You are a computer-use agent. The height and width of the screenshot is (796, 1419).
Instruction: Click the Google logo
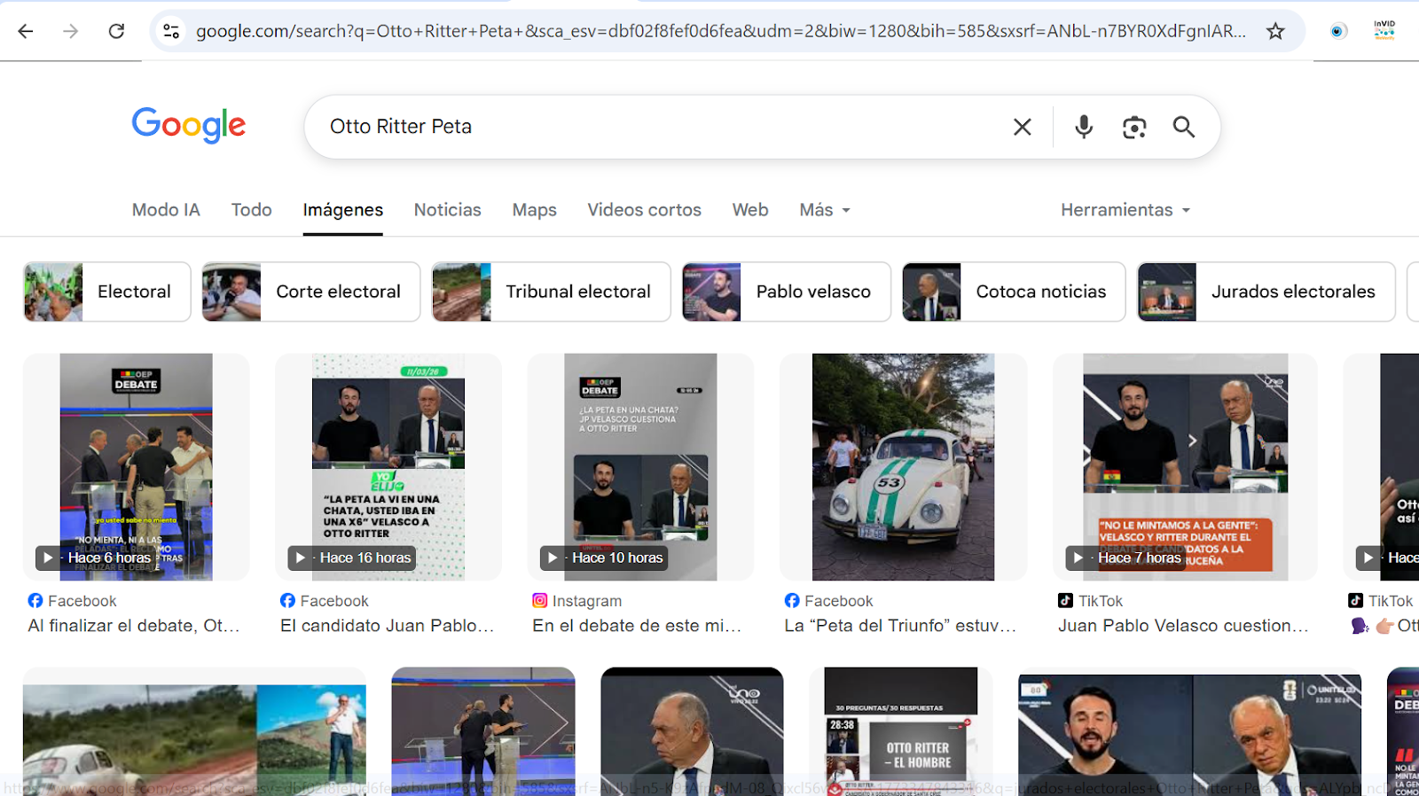tap(189, 125)
